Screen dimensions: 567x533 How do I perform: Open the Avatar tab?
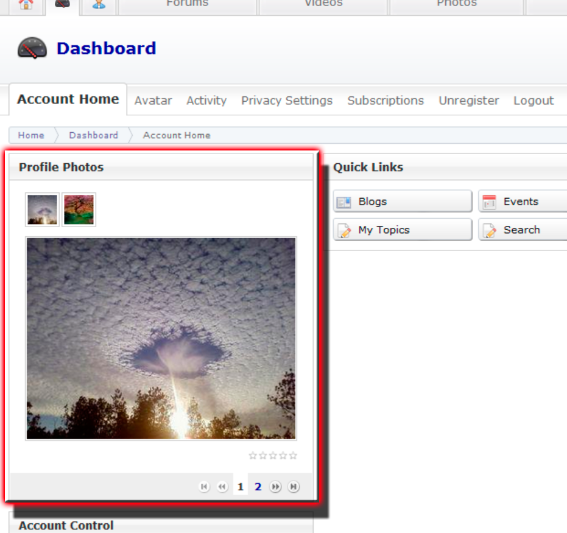click(x=153, y=101)
